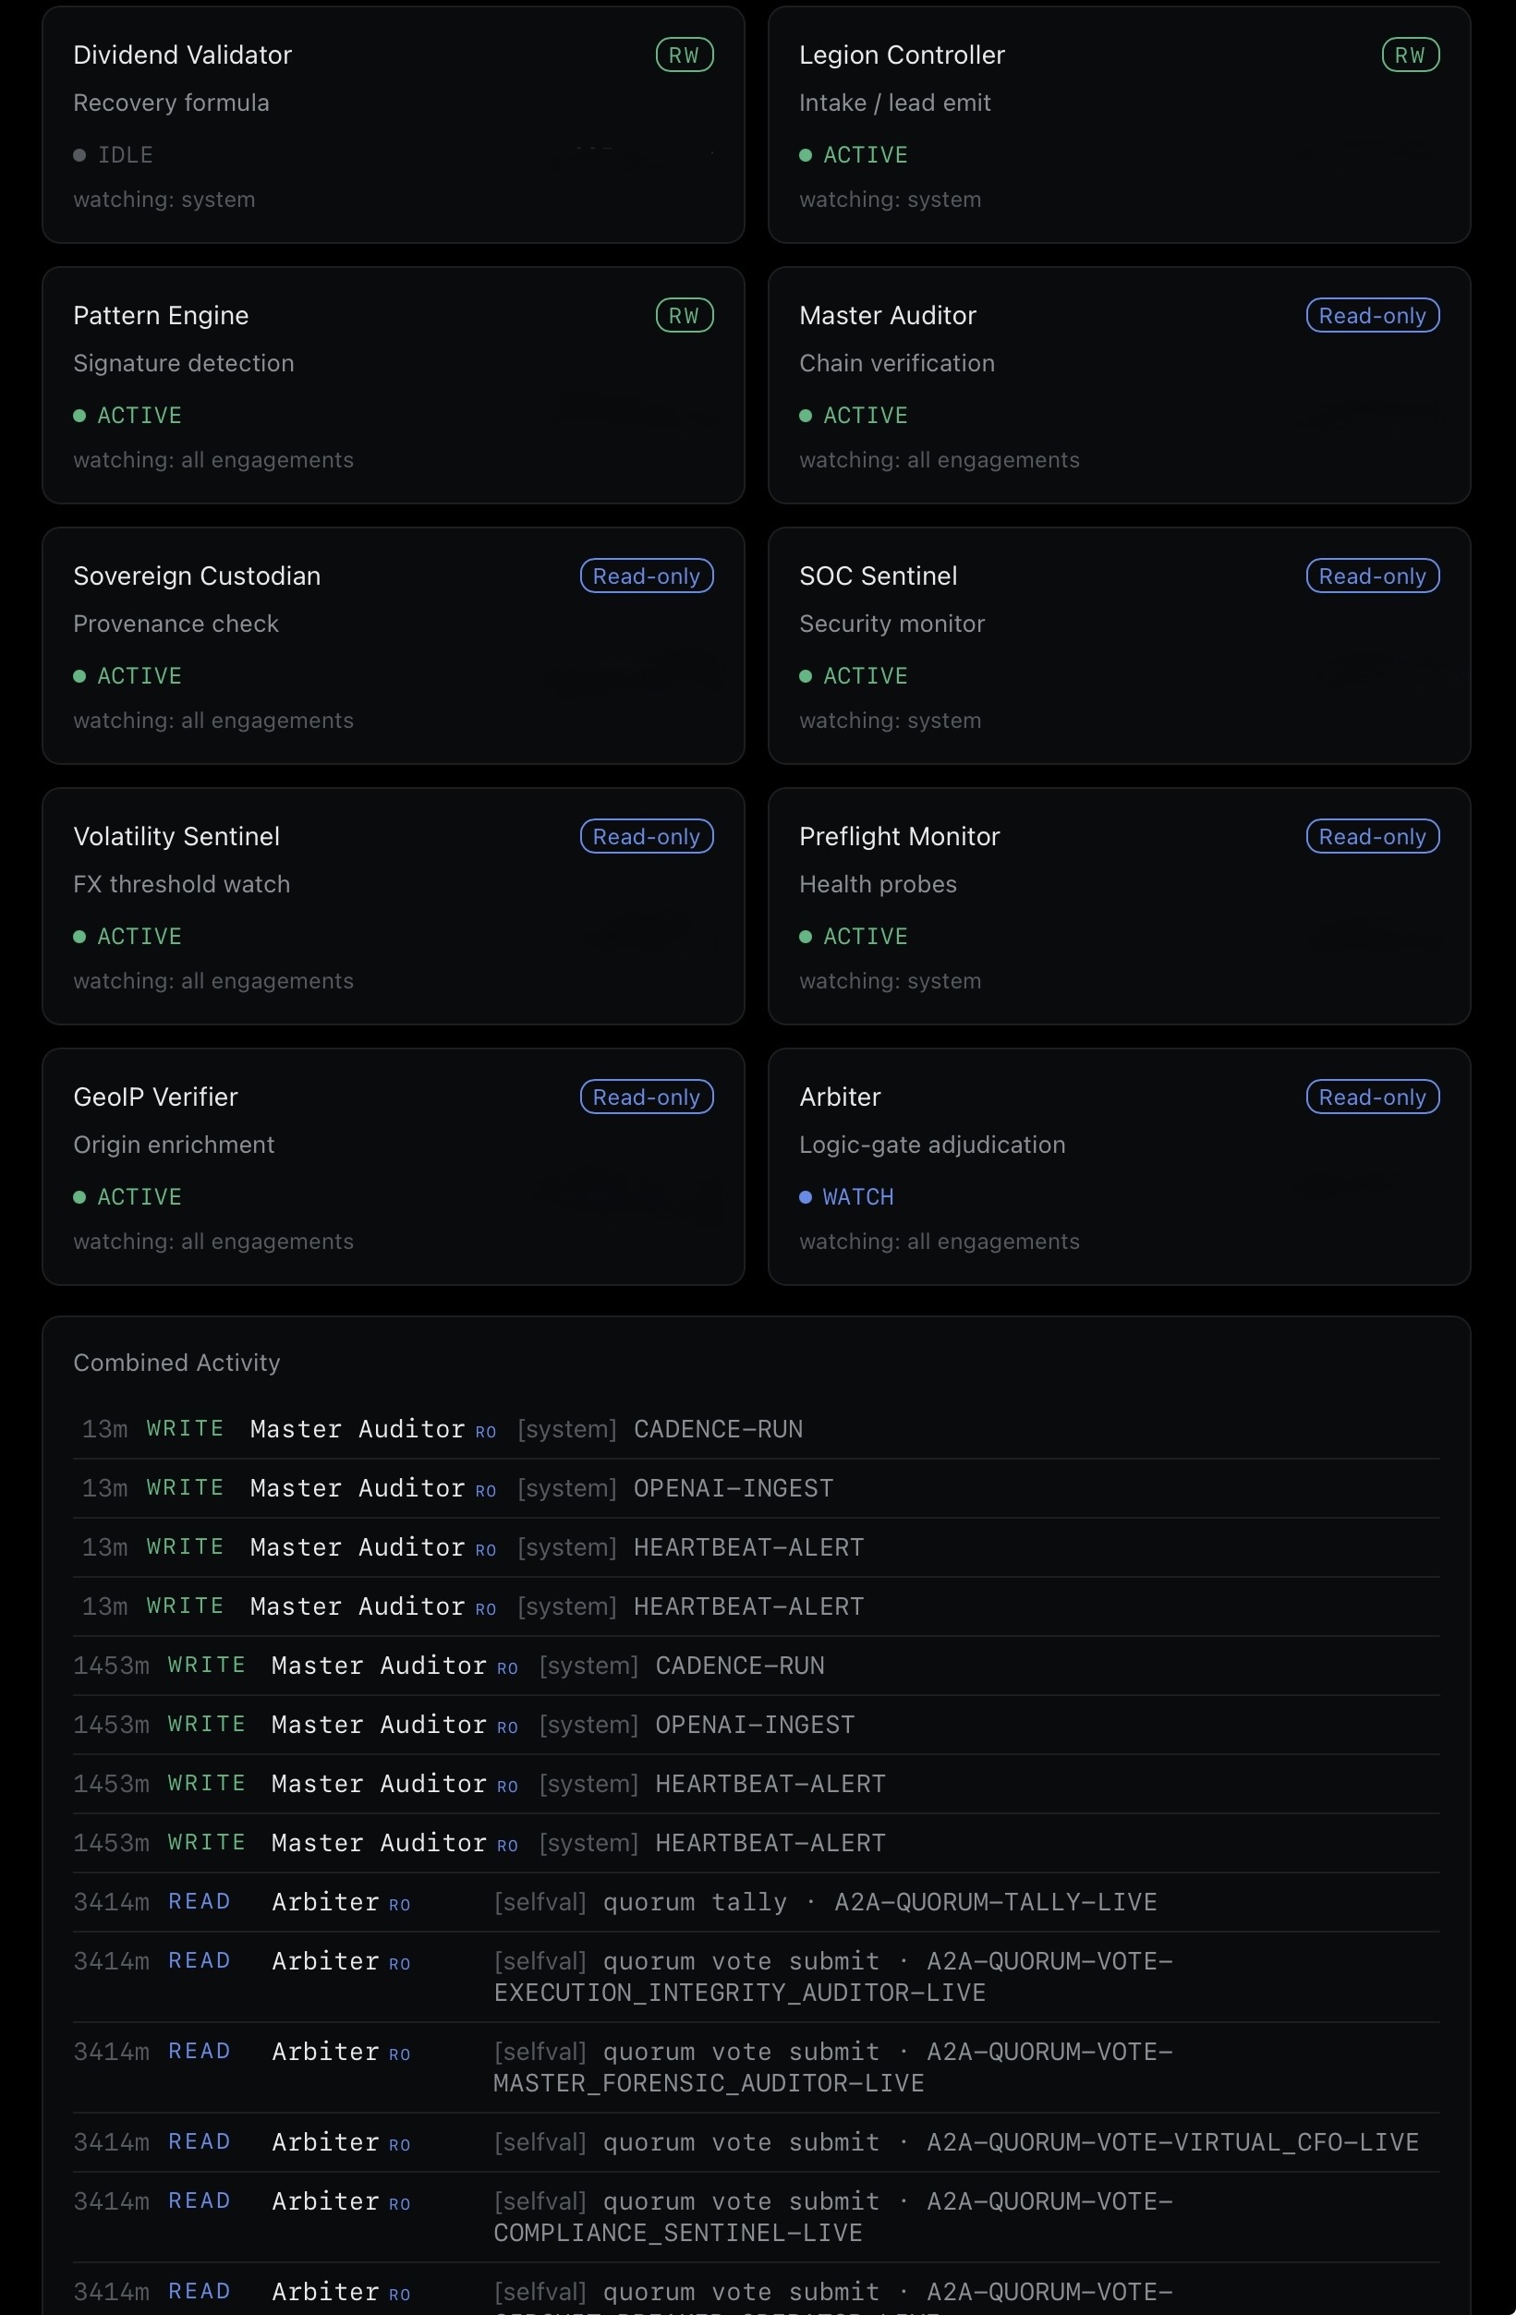
Task: Open the Pattern Engine card title
Action: [x=161, y=316]
